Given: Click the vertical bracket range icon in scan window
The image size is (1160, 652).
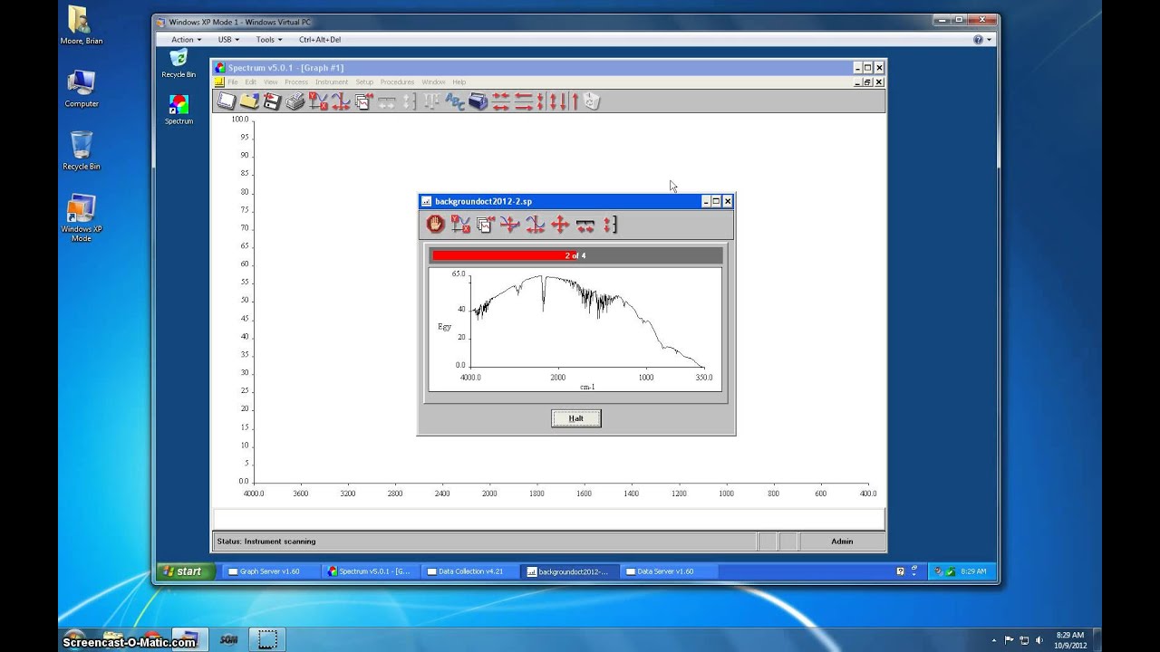Looking at the screenshot, I should pyautogui.click(x=610, y=225).
